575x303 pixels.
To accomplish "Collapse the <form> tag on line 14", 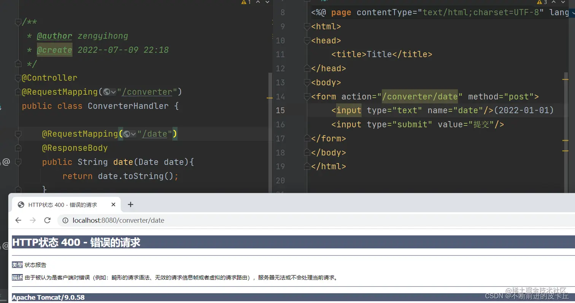I will pyautogui.click(x=307, y=96).
